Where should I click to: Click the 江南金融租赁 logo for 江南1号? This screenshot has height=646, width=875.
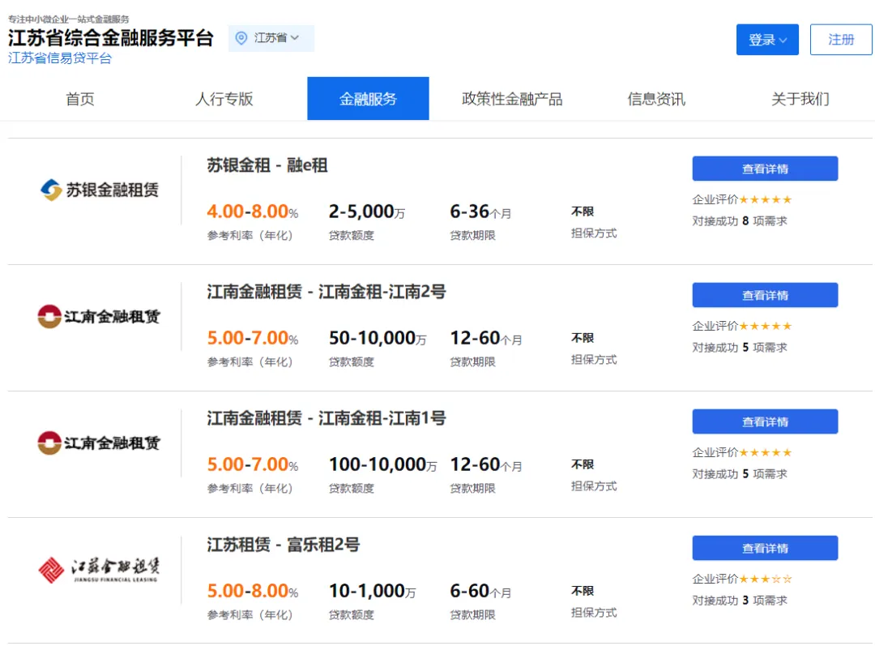(99, 443)
